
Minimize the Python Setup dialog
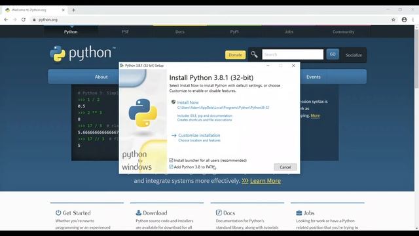point(268,66)
